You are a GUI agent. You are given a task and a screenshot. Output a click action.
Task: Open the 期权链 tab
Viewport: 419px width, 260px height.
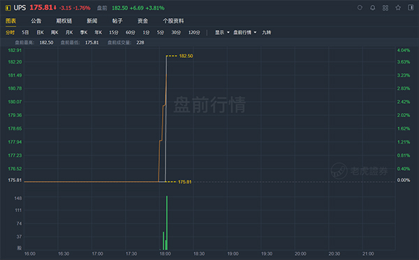64,21
